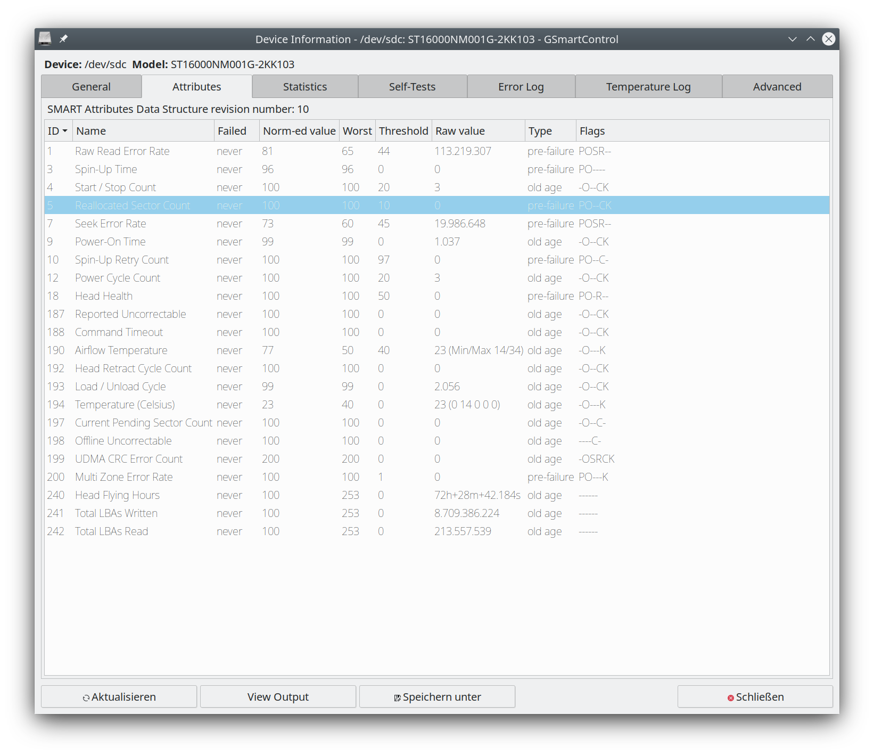874x755 pixels.
Task: Click the Aktualisieren refresh button
Action: 119,697
